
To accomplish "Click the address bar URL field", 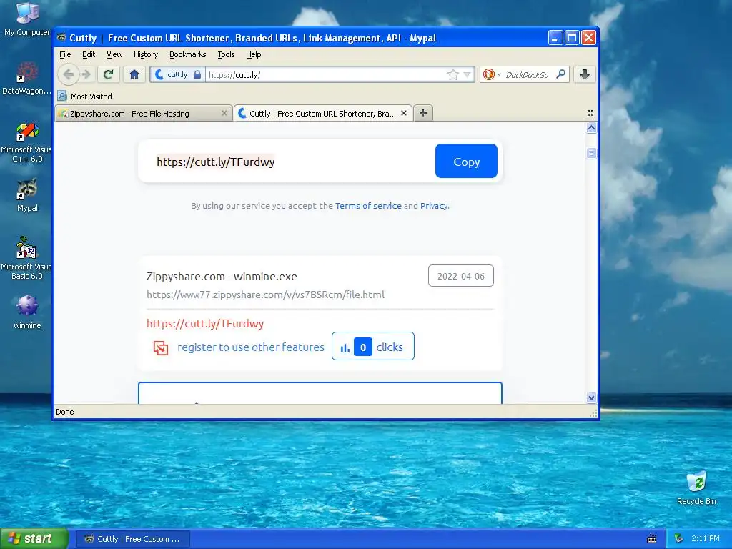I will coord(327,74).
